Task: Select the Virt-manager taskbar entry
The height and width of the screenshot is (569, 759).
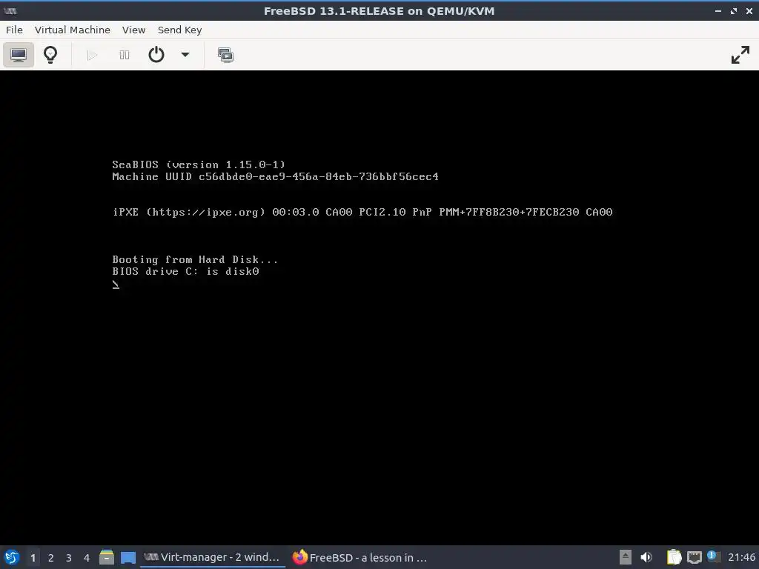Action: [213, 557]
